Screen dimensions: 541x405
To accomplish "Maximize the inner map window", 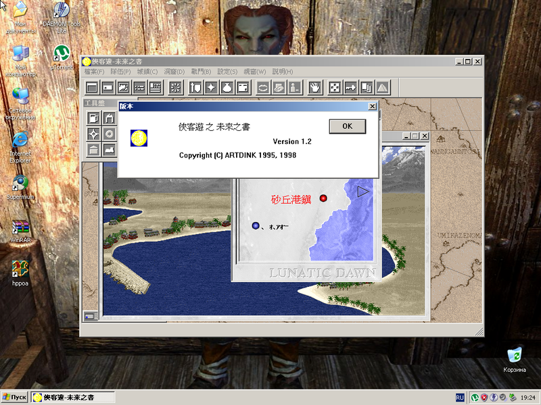I will pyautogui.click(x=415, y=136).
